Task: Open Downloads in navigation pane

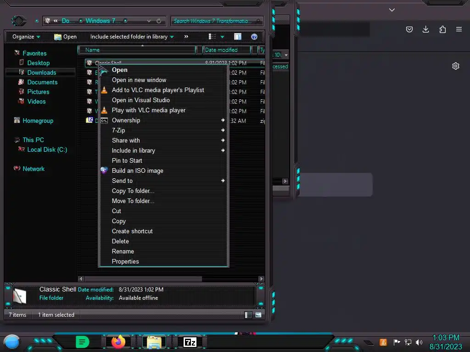Action: pos(42,72)
